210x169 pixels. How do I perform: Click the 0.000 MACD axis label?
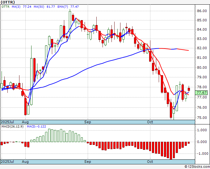pyautogui.click(x=203, y=142)
